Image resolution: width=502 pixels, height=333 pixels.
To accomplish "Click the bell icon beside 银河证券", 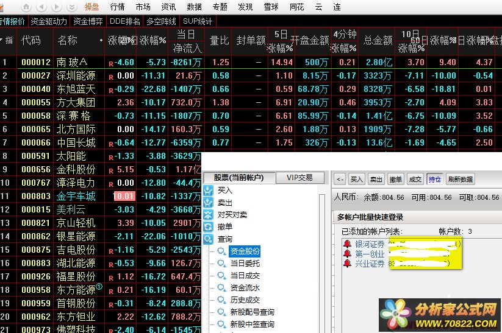I will click(347, 244).
